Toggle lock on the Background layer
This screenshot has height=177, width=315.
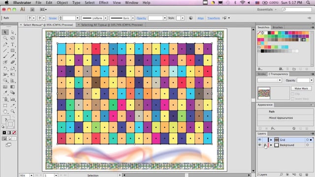(265, 145)
